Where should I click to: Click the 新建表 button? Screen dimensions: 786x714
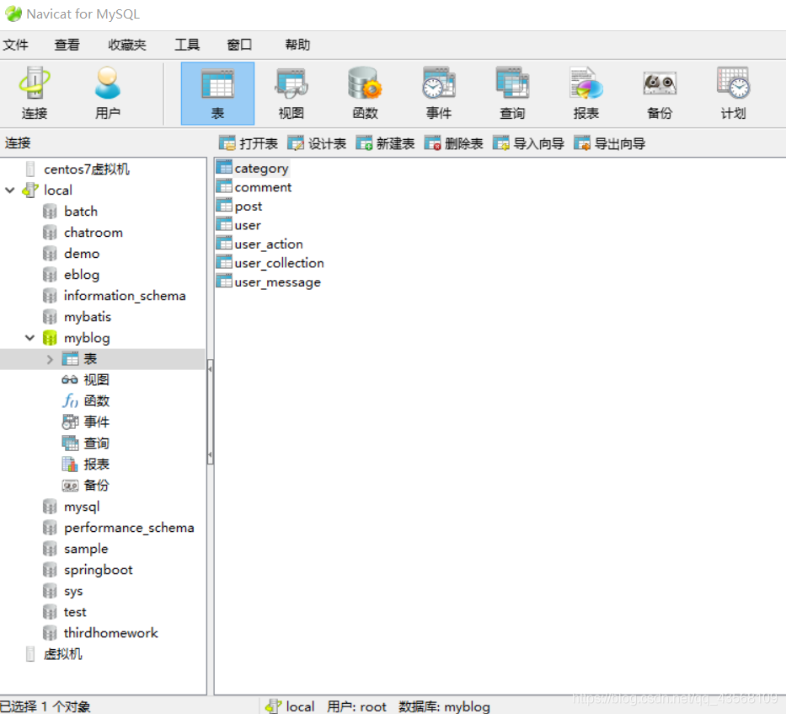point(386,143)
